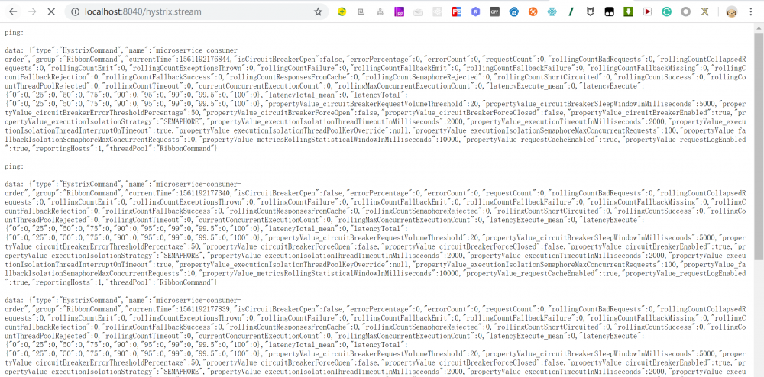Image resolution: width=764 pixels, height=377 pixels.
Task: Open the red-blue FE extension
Action: click(456, 11)
